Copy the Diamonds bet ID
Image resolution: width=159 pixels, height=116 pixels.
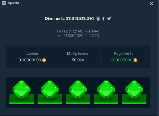(x=98, y=18)
